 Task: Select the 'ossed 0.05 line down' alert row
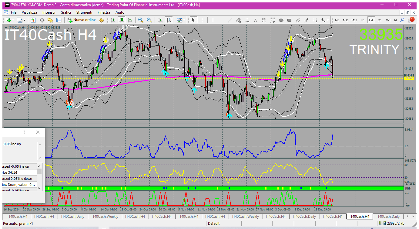[x=19, y=179]
